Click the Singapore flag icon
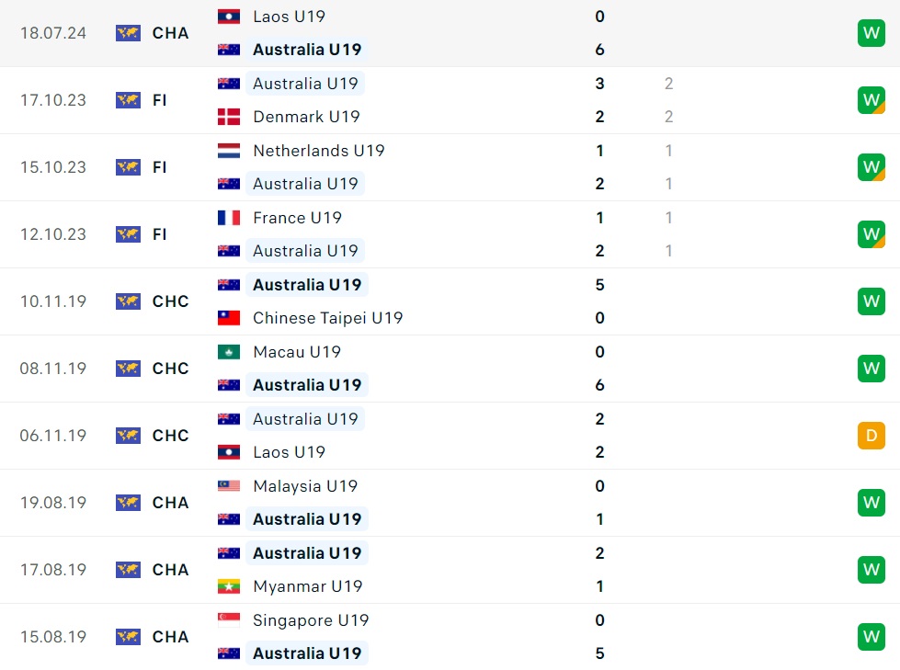The height and width of the screenshot is (670, 900). 228,619
